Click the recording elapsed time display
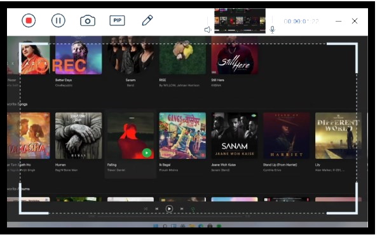The width and height of the screenshot is (389, 244). 301,22
